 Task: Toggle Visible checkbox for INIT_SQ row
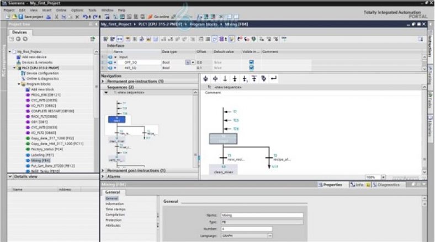(251, 68)
